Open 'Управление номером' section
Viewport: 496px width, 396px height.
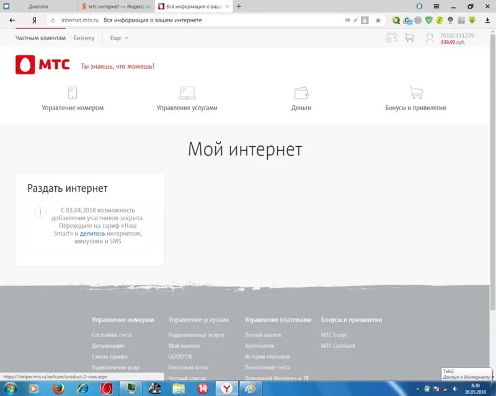coord(73,108)
